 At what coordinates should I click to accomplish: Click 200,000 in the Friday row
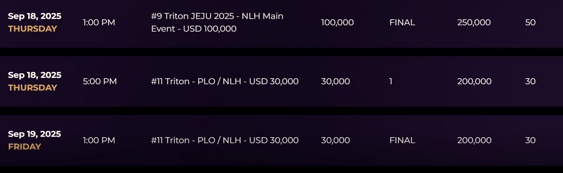[474, 140]
